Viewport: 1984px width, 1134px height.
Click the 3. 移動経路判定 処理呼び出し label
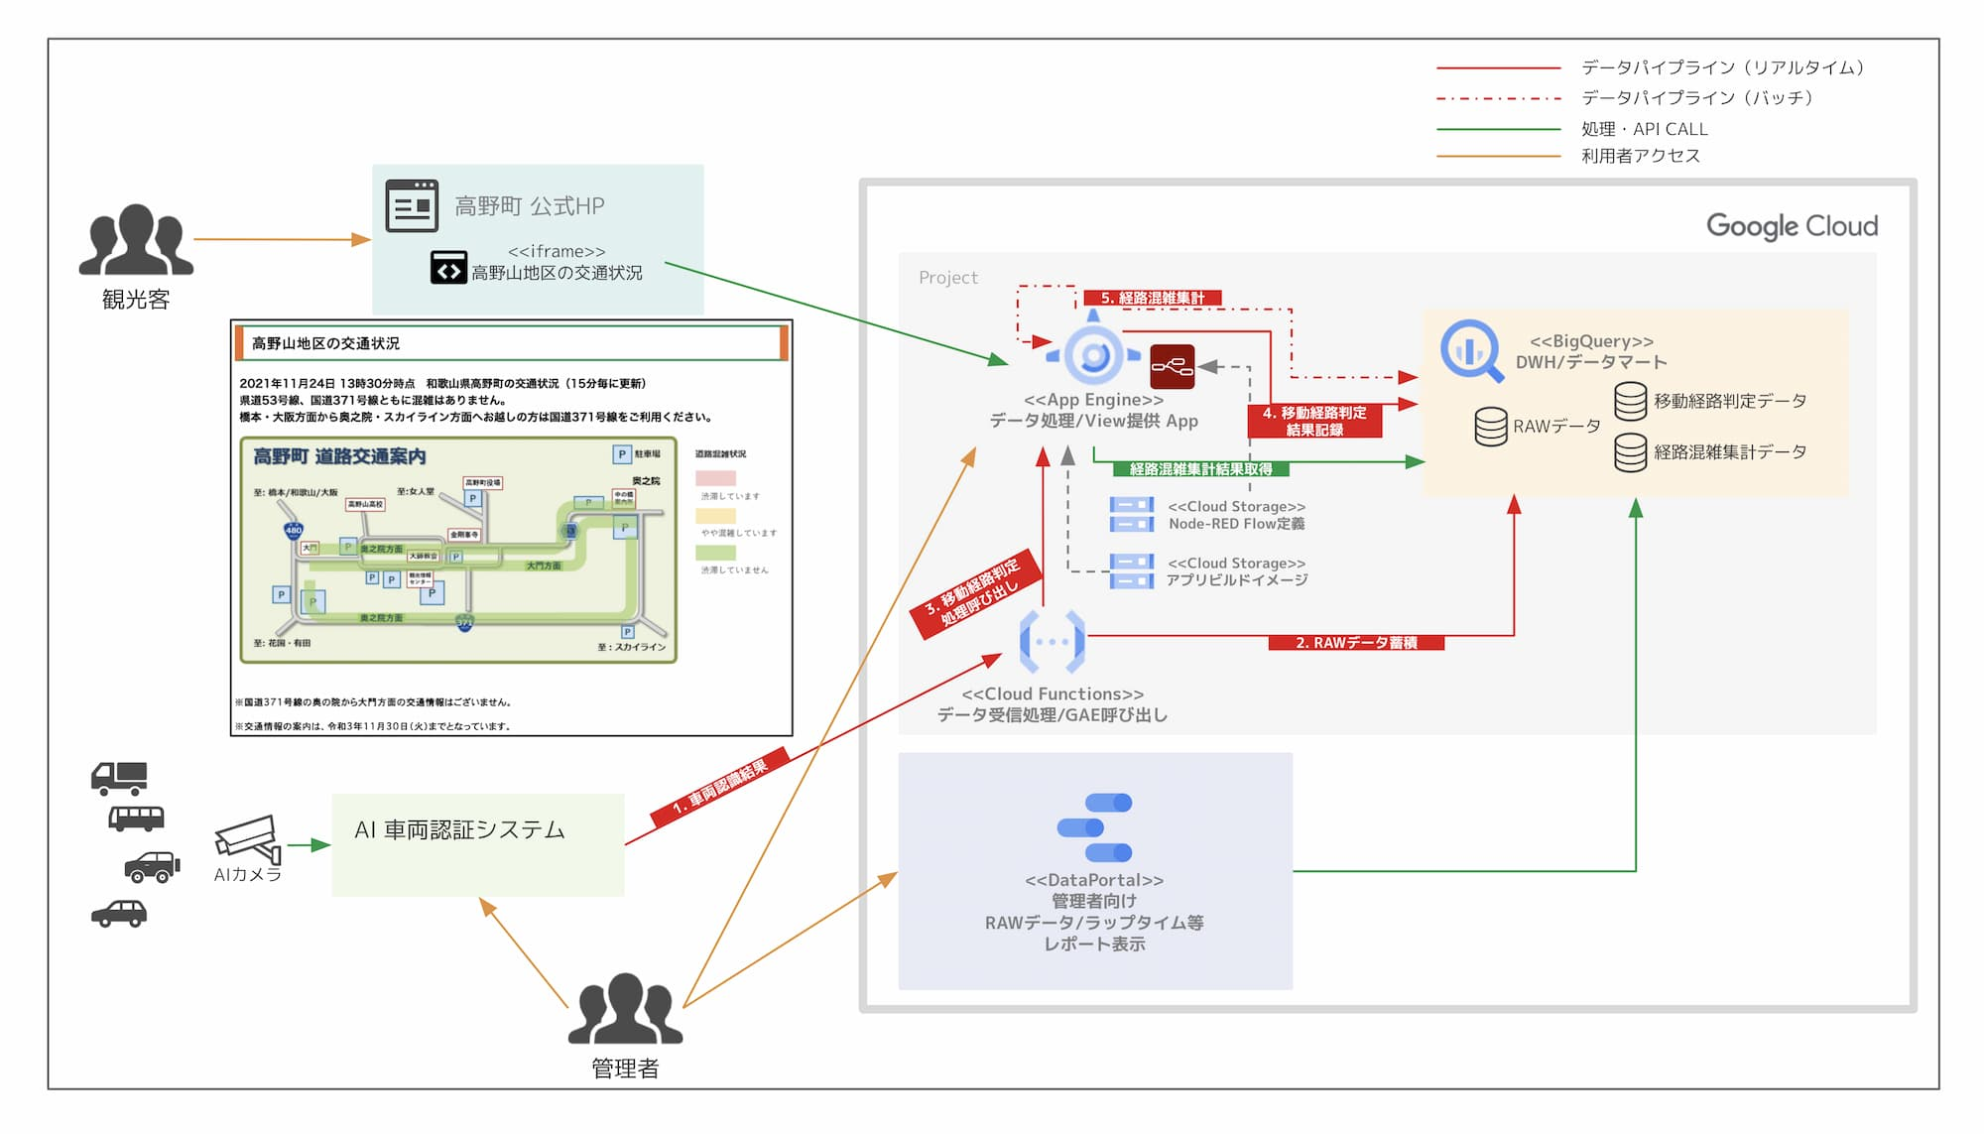[974, 594]
